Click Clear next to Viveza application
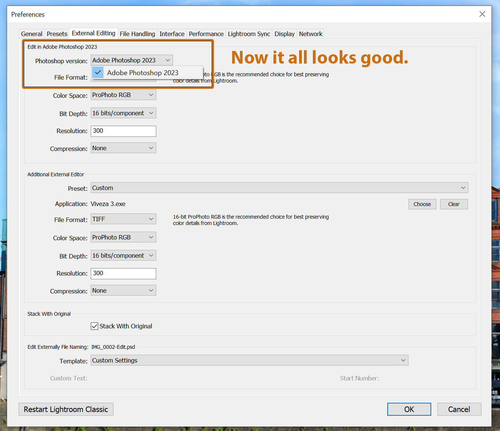This screenshot has height=431, width=500. point(454,204)
